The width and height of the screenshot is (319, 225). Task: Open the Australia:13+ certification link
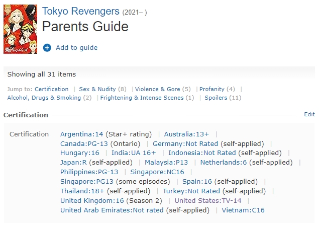(186, 134)
